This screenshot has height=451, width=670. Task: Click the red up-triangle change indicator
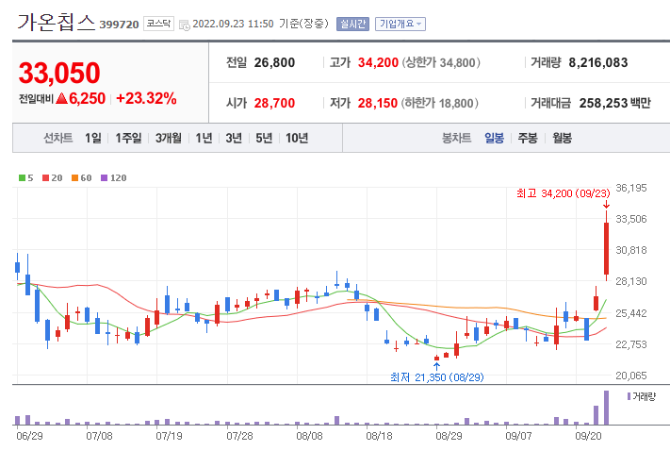pos(62,98)
